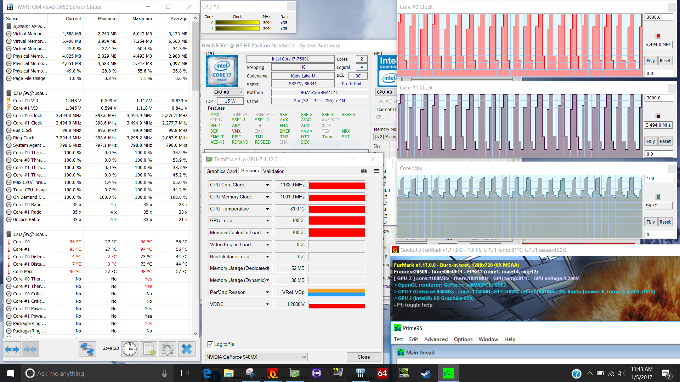Select the Core Max temperature row
The width and height of the screenshot is (680, 382).
click(x=97, y=271)
